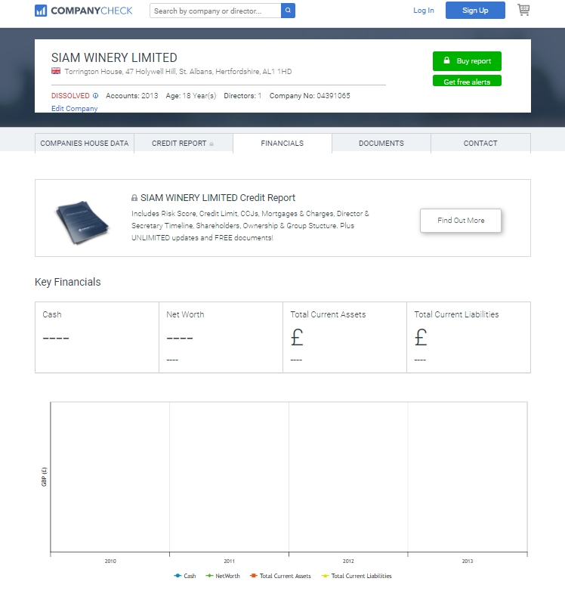Click the Torrington House address text
Viewport: 565px width, 600px height.
tap(178, 72)
